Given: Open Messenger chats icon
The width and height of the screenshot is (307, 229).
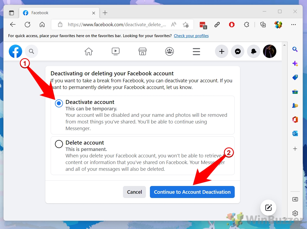Looking at the screenshot, I should pos(238,51).
